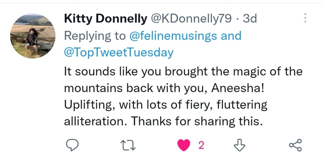Click the tweet line starting "It sounds like"
The width and height of the screenshot is (322, 161).
point(183,72)
